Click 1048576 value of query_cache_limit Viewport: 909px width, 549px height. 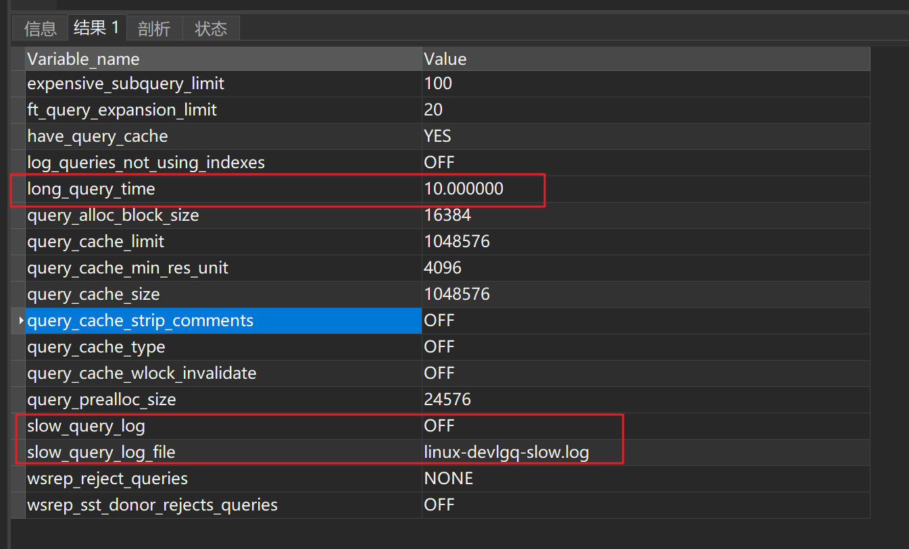click(646, 242)
